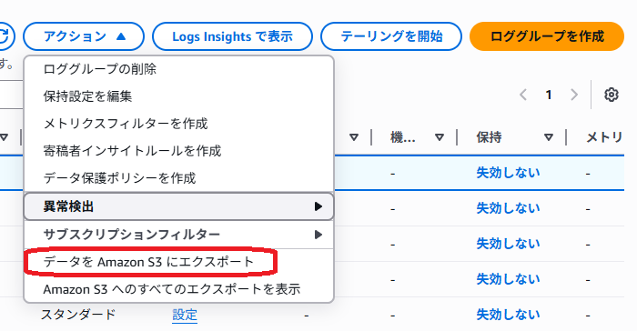Select データを Amazon S3 にエクスポート
637x331 pixels.
[x=148, y=262]
